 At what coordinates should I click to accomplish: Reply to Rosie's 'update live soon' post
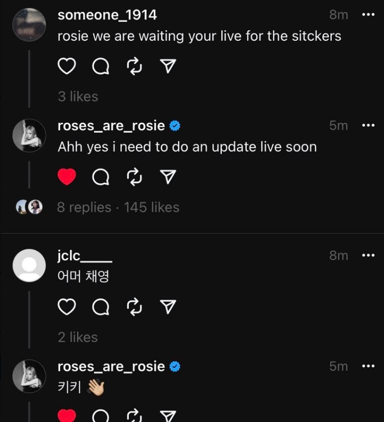click(101, 176)
